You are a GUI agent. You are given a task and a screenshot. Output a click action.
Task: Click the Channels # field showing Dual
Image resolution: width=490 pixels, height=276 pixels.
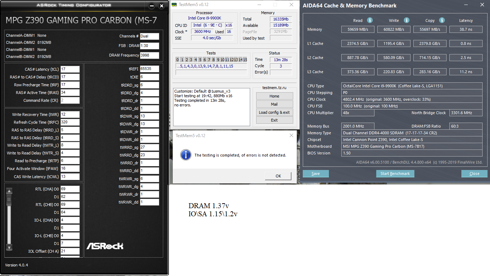point(149,36)
